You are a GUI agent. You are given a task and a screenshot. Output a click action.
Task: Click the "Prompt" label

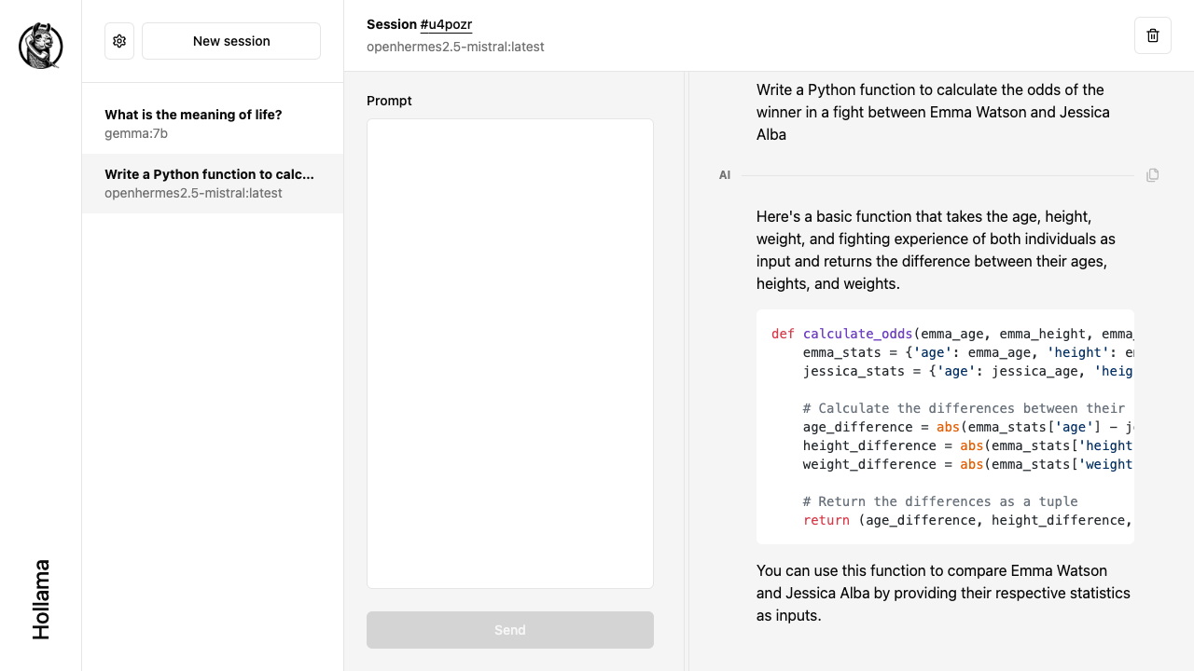pyautogui.click(x=389, y=101)
